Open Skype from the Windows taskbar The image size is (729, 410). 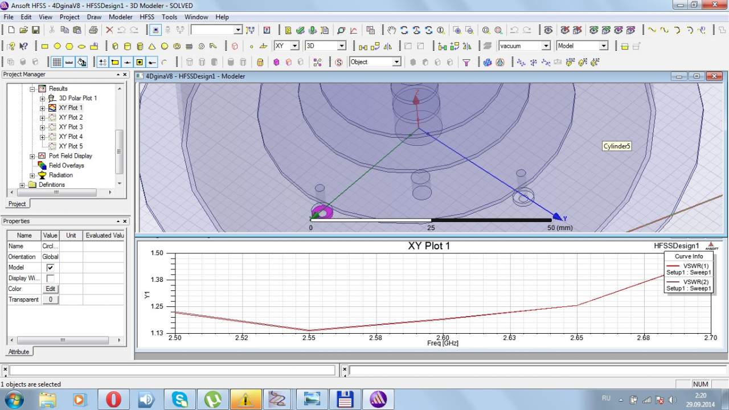[180, 399]
